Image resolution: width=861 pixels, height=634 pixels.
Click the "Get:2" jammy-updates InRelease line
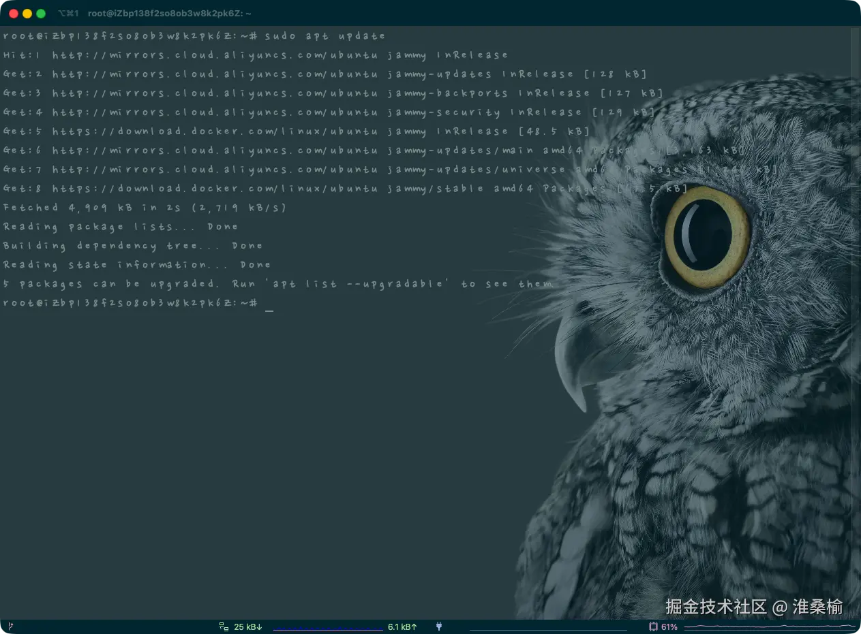pos(325,74)
